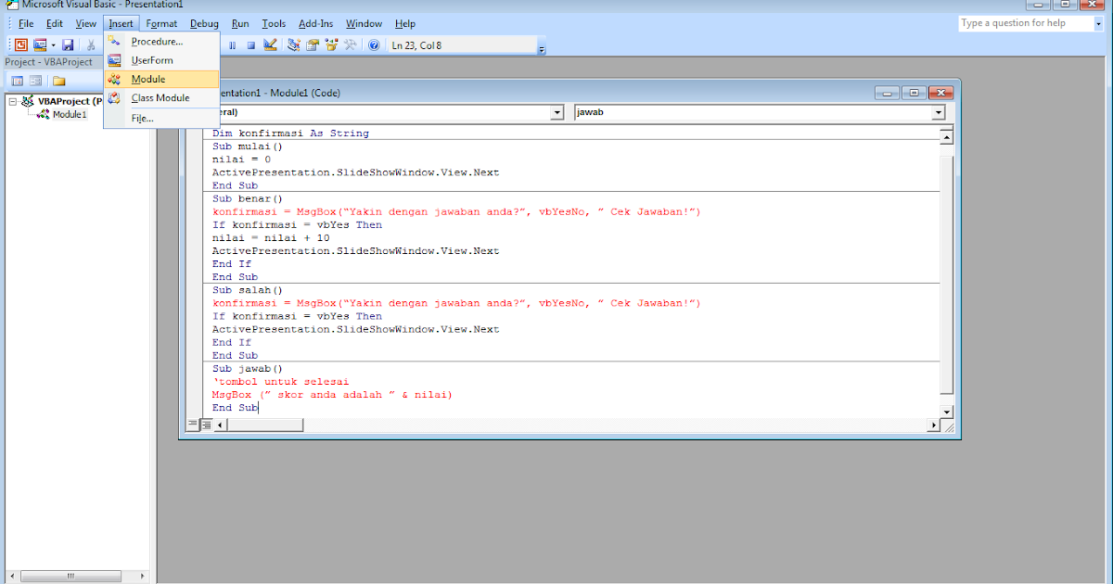
Task: Choose Module from Insert menu
Action: (161, 79)
